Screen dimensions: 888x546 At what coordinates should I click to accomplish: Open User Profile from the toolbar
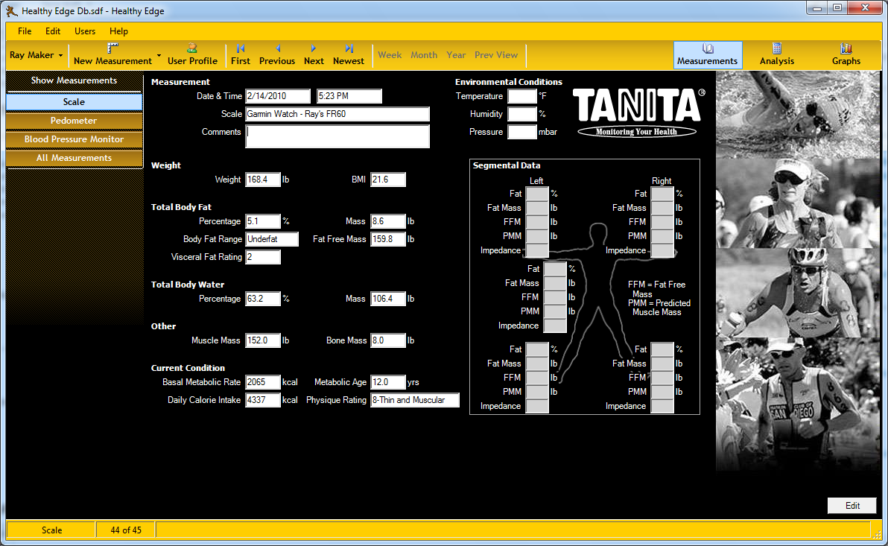point(192,55)
